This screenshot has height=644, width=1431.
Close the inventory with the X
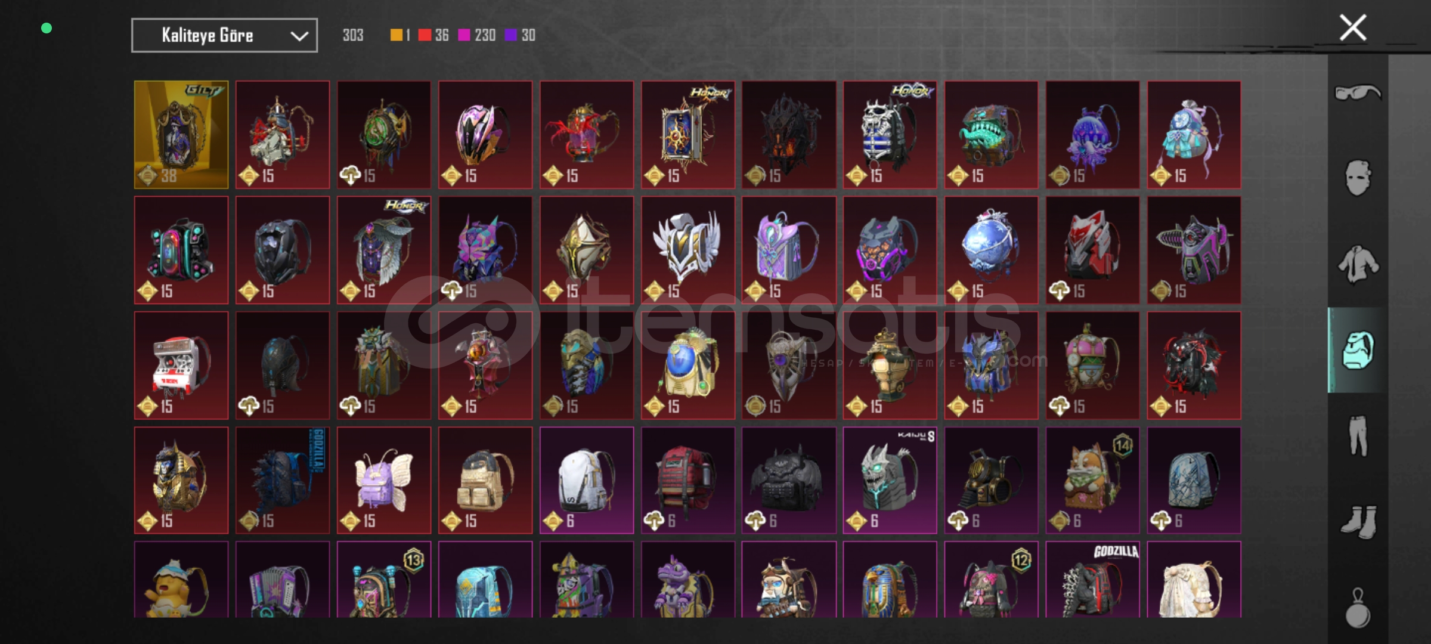coord(1352,27)
